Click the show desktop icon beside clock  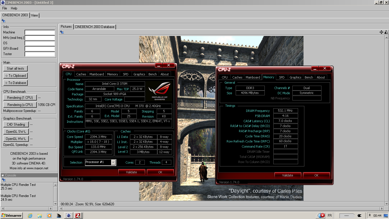pos(386,216)
